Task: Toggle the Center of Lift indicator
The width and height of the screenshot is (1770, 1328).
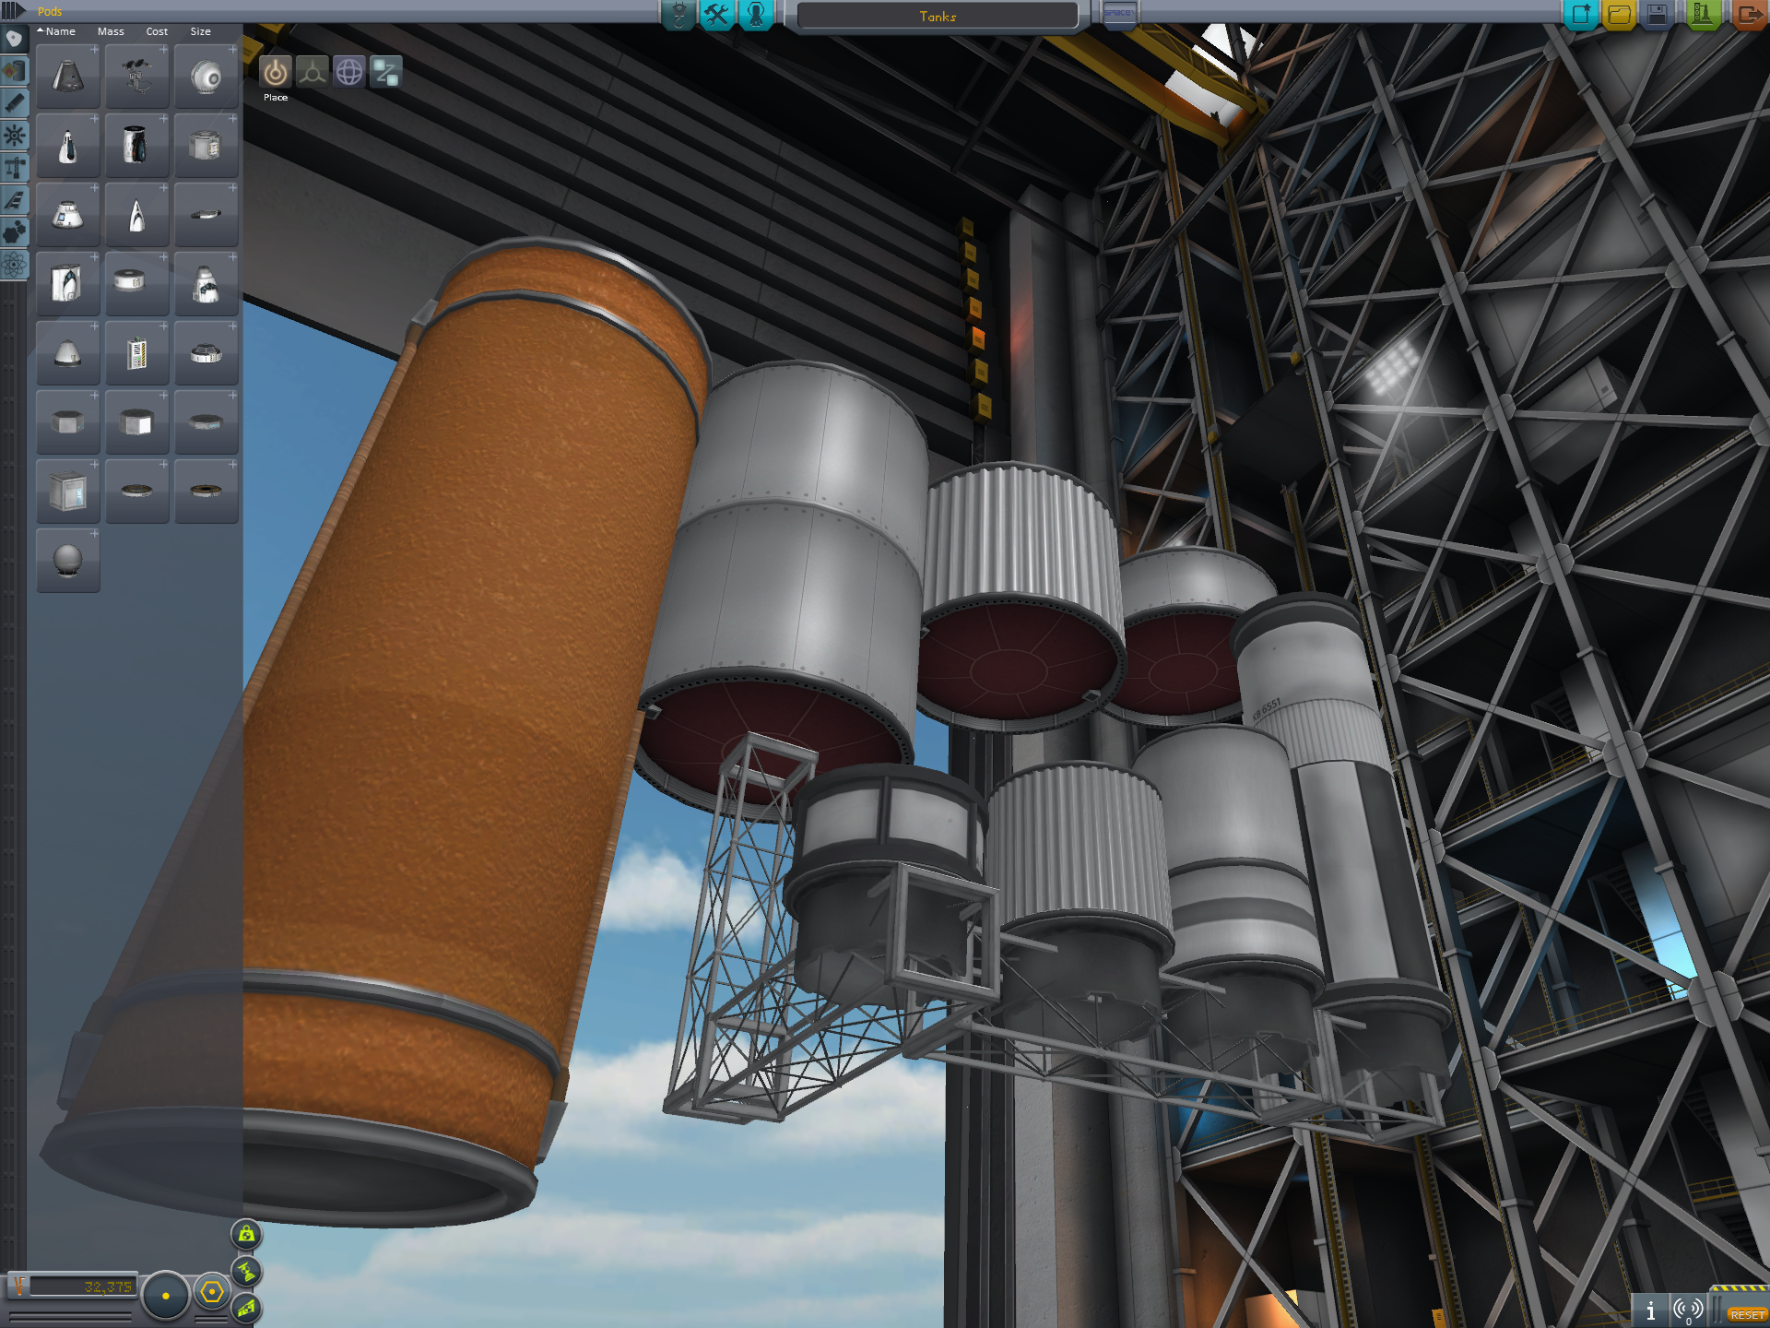Action: pyautogui.click(x=246, y=1309)
